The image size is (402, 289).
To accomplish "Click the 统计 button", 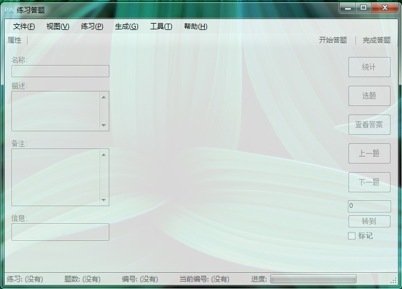I will [369, 67].
